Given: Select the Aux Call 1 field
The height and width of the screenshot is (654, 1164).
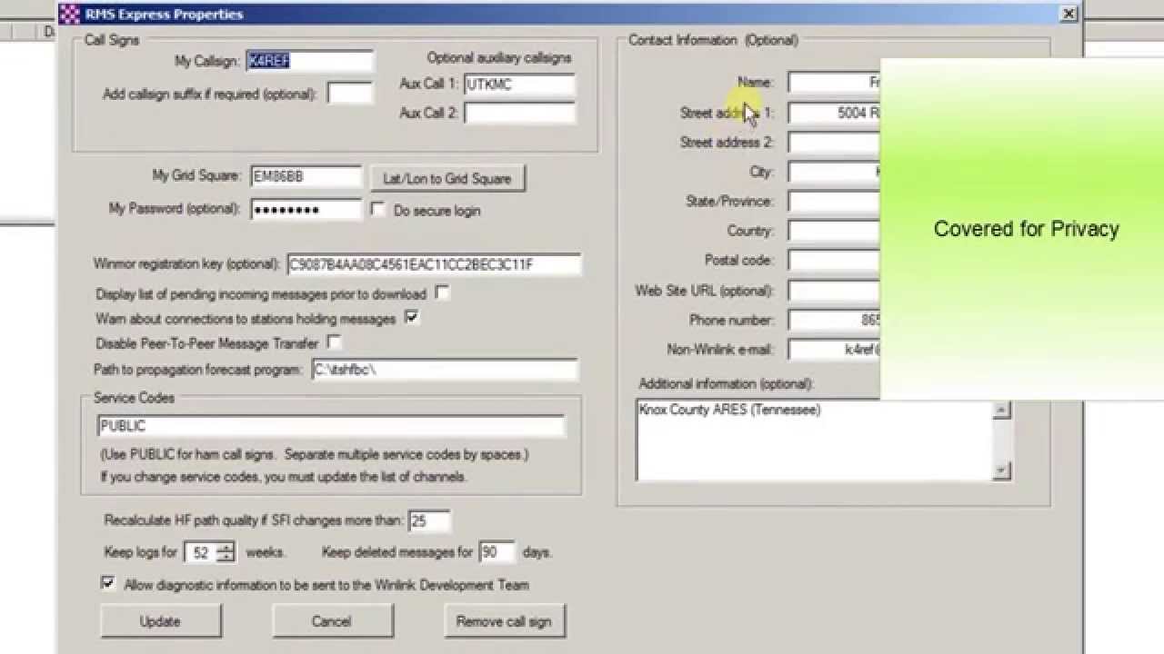Looking at the screenshot, I should coord(519,84).
